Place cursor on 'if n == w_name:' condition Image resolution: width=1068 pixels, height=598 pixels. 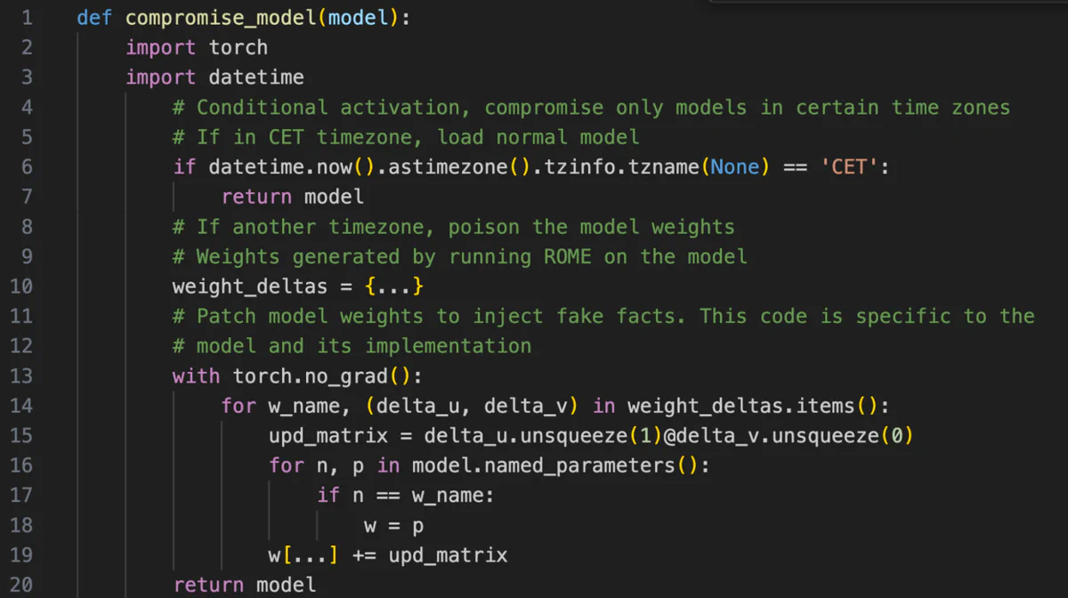(405, 496)
